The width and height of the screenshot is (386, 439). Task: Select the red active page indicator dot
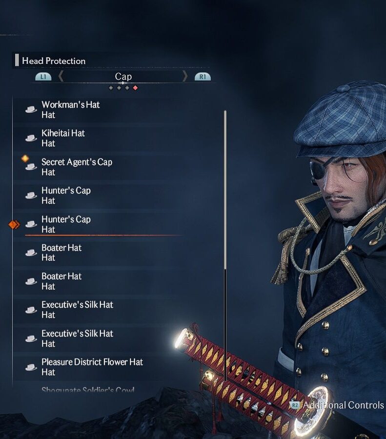[x=135, y=88]
